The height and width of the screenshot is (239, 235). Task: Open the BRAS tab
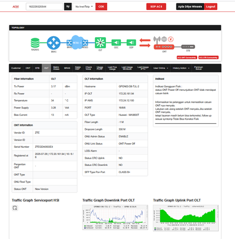pyautogui.click(x=67, y=68)
